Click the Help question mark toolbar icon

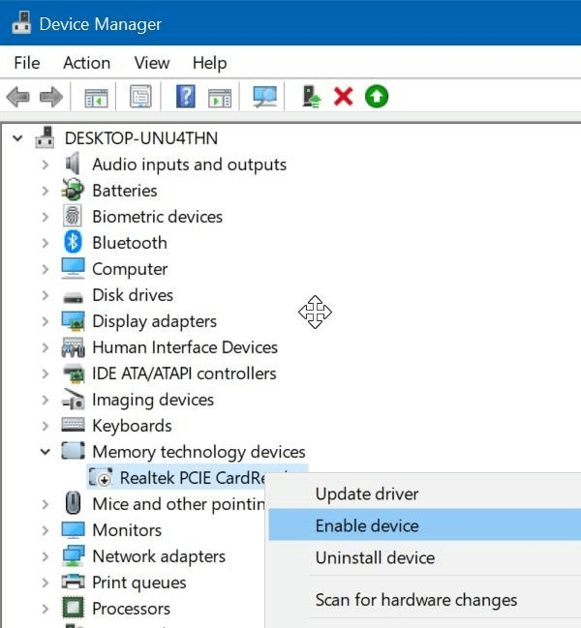click(x=186, y=97)
